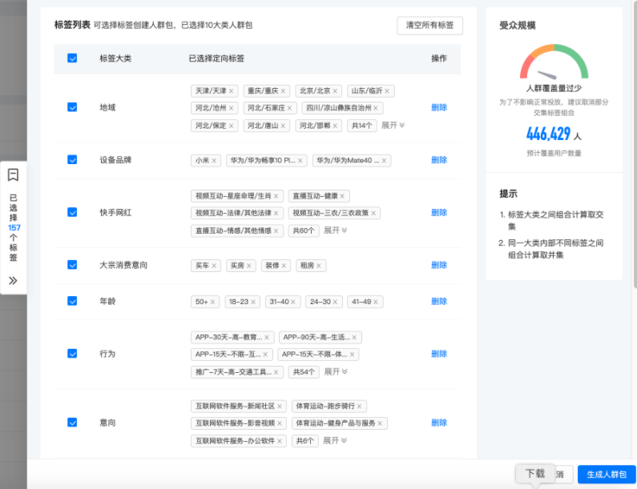Click 生成人群包 button
Screen dimensions: 637x489
tap(607, 475)
